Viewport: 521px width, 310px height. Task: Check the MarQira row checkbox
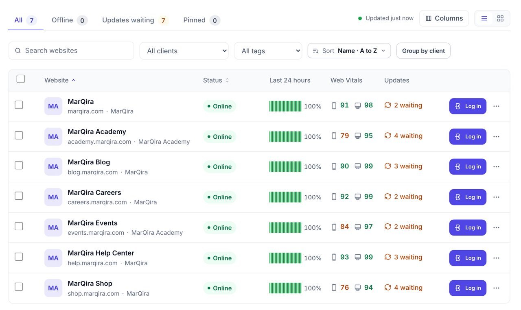[x=19, y=105]
